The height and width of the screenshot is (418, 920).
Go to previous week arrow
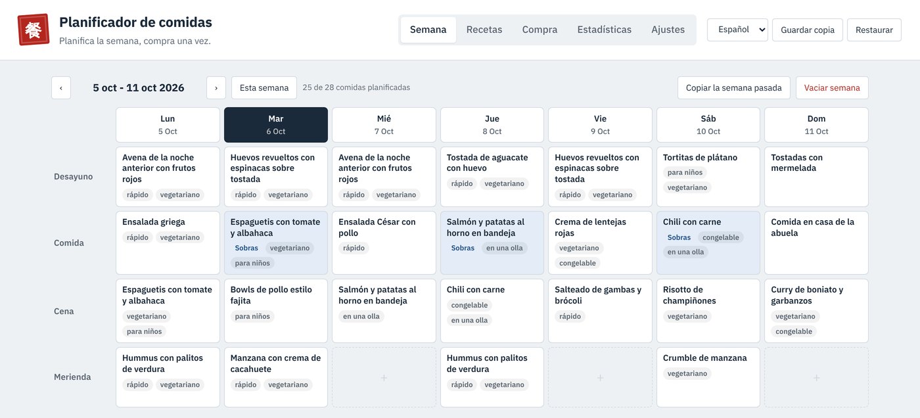click(61, 88)
